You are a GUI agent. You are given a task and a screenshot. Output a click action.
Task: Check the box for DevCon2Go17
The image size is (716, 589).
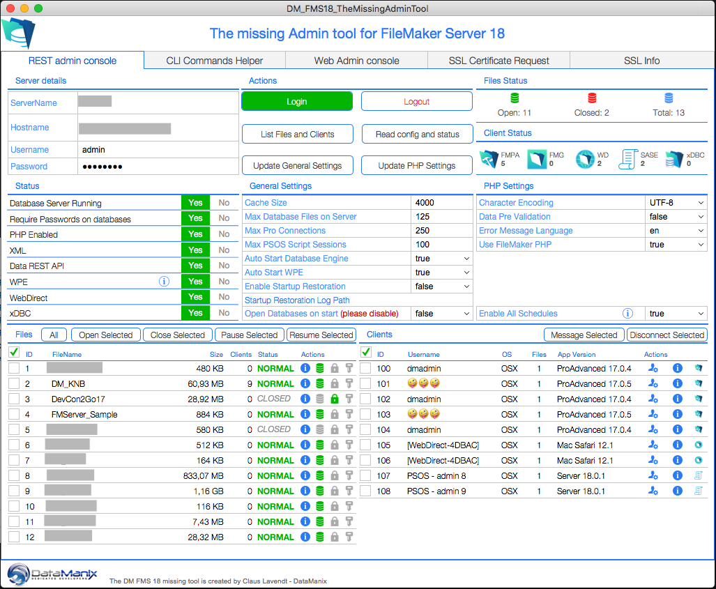[14, 399]
